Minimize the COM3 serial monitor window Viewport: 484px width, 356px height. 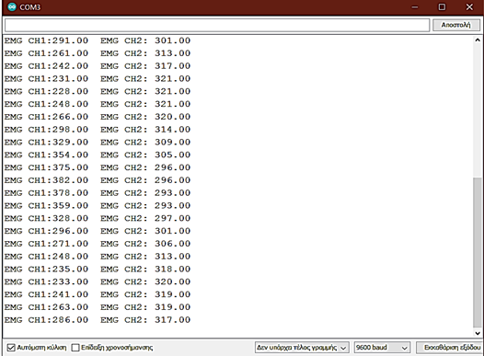415,6
